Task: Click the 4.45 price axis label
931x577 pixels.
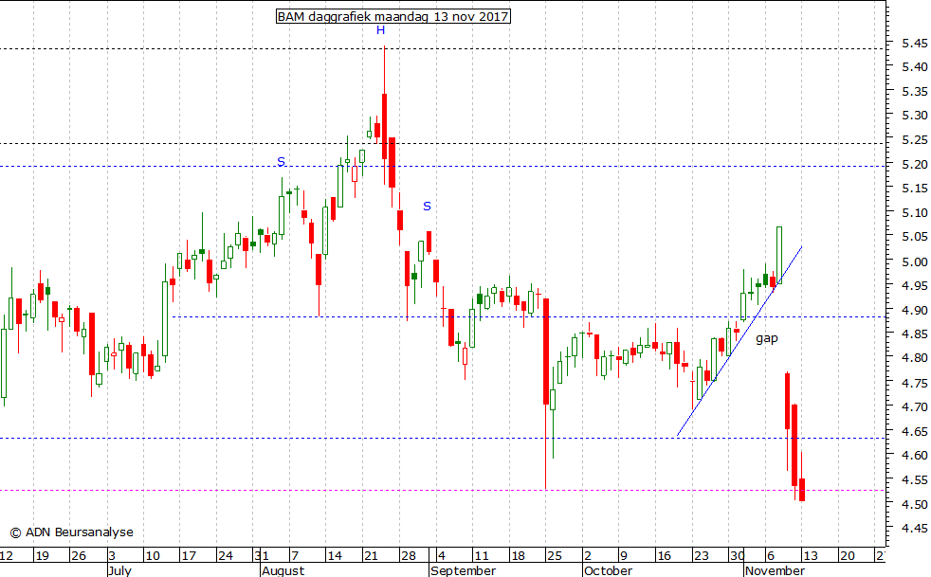Action: [x=914, y=528]
